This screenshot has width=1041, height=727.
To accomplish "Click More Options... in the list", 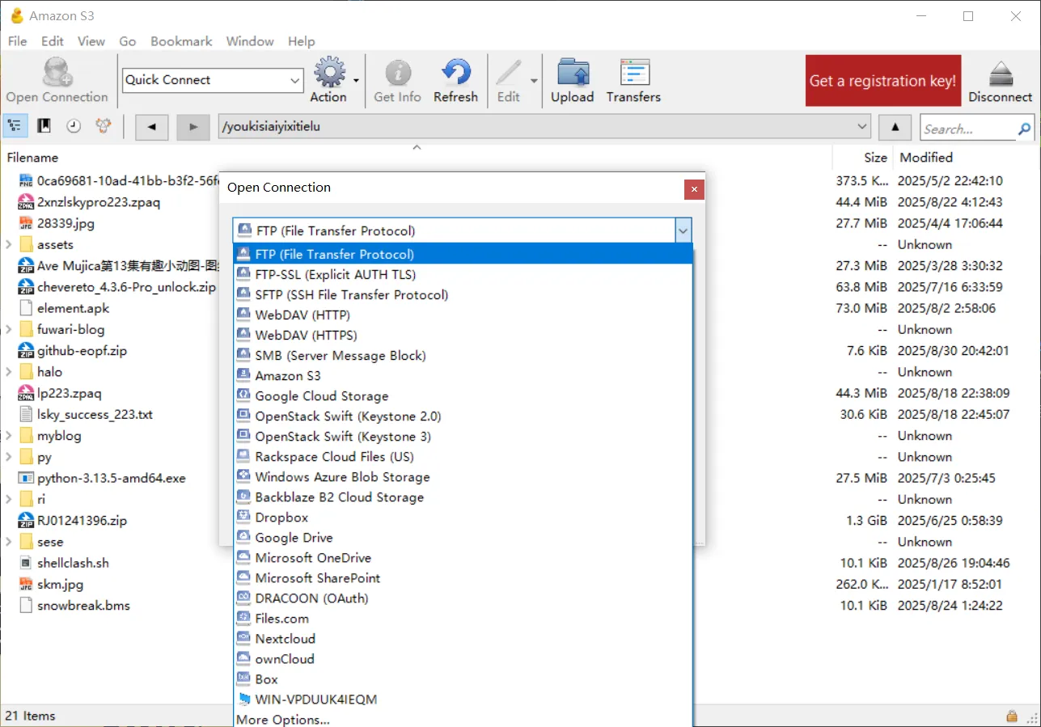I will (x=282, y=719).
